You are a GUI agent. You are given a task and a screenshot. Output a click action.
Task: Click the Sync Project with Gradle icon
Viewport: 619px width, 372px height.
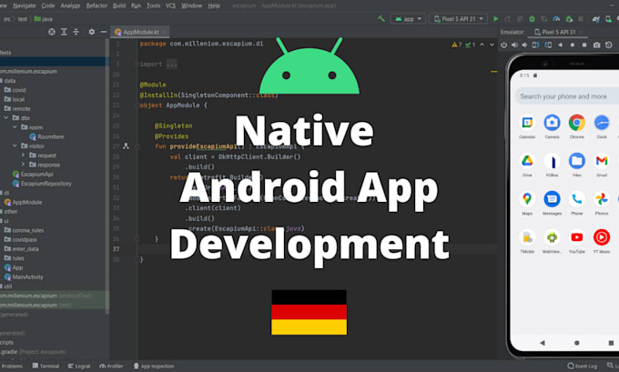(596, 18)
